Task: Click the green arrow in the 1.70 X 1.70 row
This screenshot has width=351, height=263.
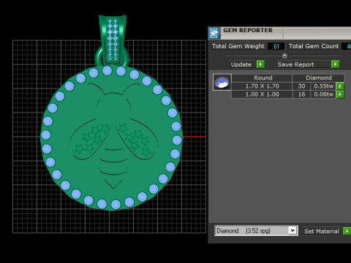Action: pos(340,86)
